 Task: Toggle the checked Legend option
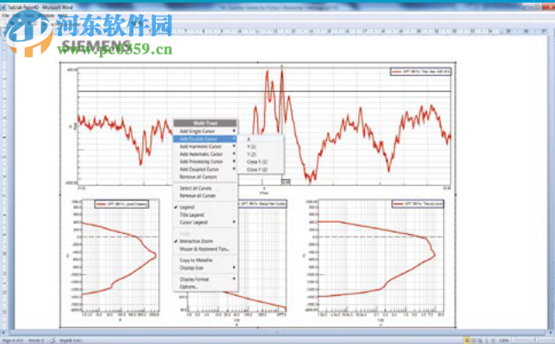[205, 207]
